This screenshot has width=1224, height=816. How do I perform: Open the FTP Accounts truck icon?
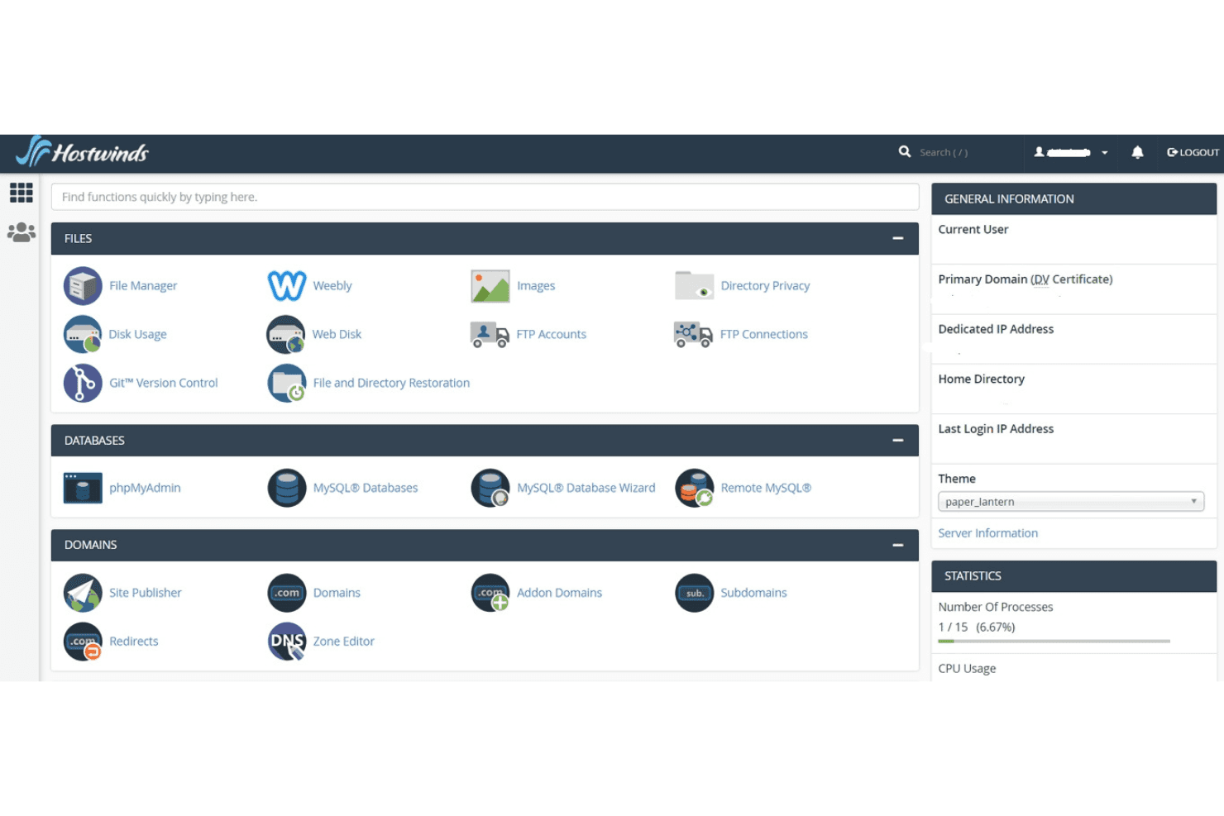click(490, 334)
